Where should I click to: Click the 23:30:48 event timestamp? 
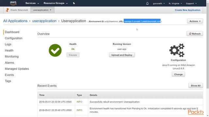point(55,110)
